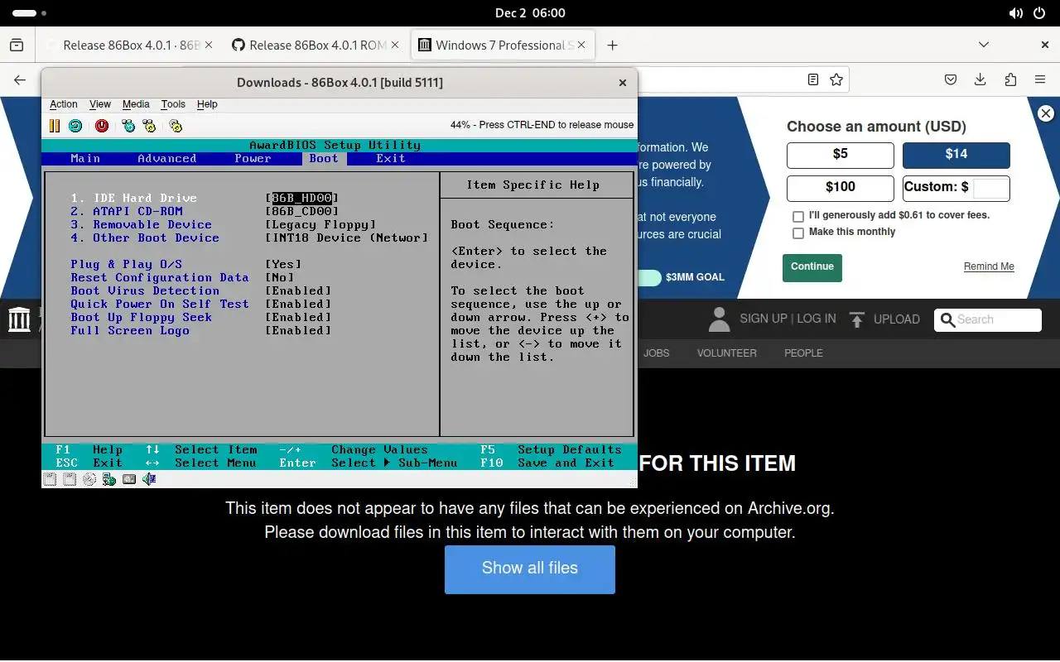
Task: Open the View menu in 86Box
Action: point(100,104)
